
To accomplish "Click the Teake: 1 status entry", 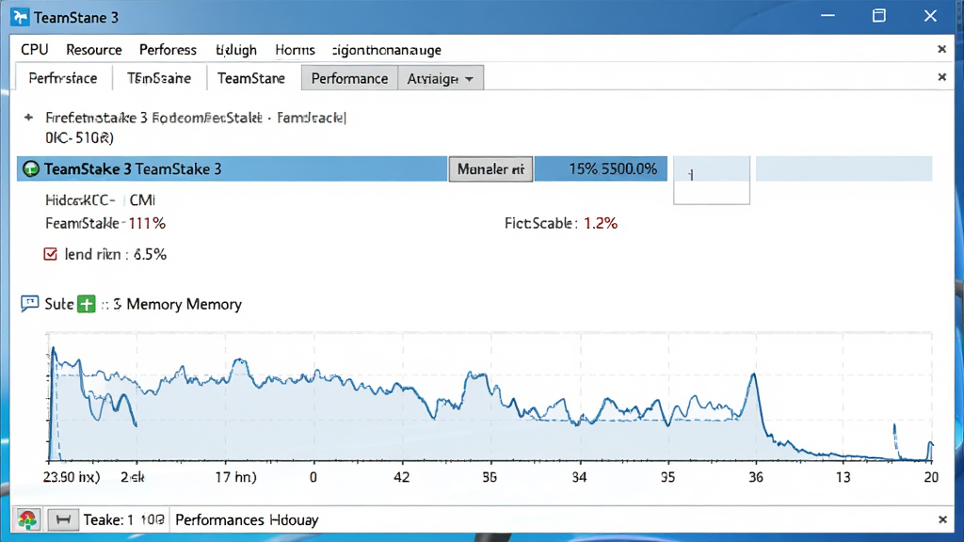I will pyautogui.click(x=123, y=519).
